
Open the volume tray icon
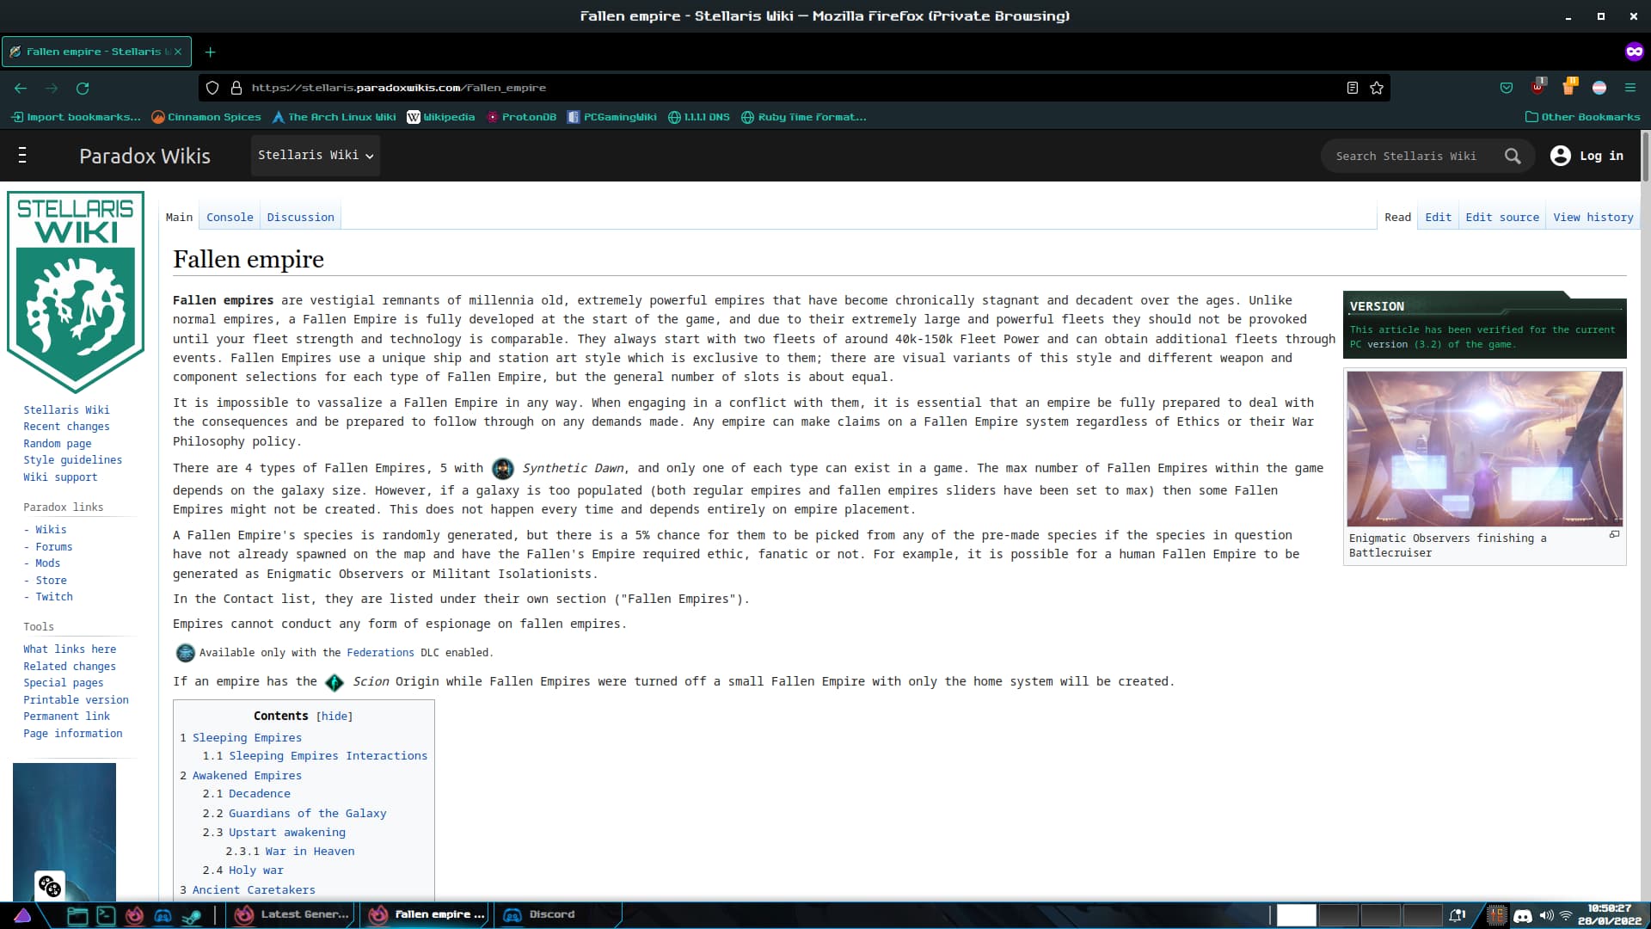coord(1546,916)
